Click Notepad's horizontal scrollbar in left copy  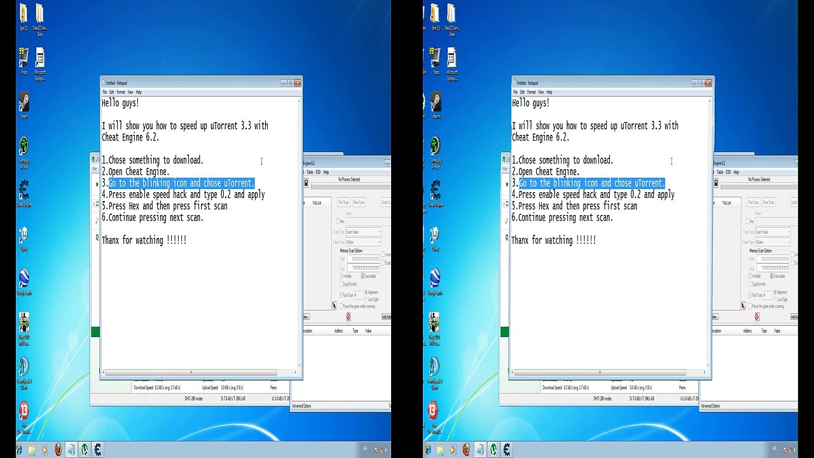coord(200,373)
